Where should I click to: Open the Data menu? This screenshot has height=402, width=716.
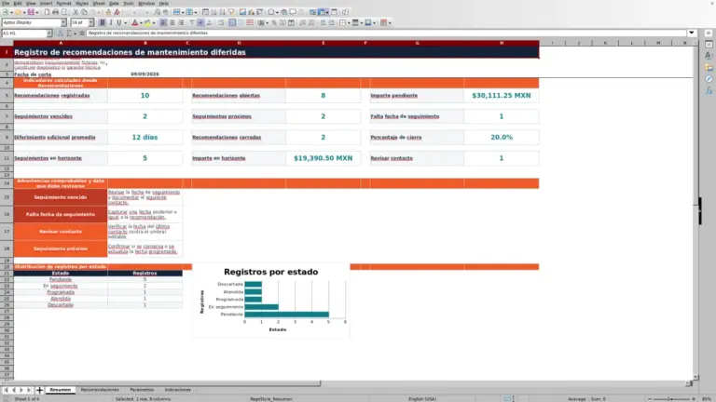tap(114, 3)
